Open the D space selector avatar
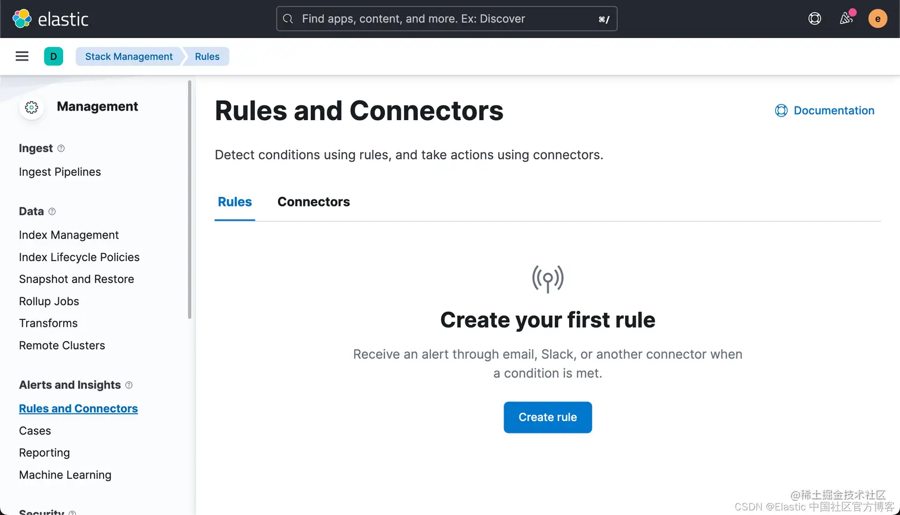 [54, 56]
